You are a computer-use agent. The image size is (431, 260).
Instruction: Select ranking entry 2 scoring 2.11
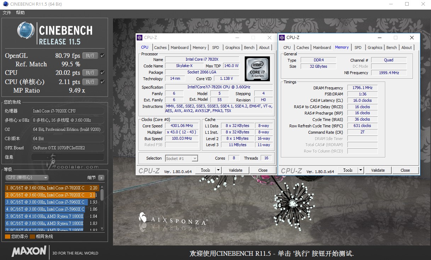point(52,195)
